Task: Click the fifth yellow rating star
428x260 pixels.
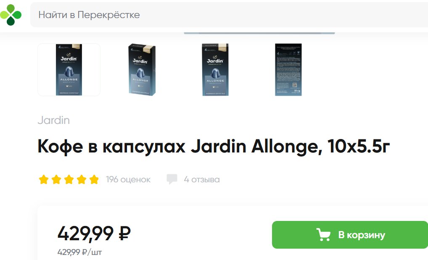Action: tap(94, 179)
